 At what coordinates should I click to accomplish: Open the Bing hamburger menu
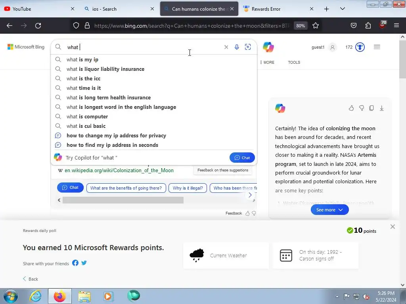377,47
